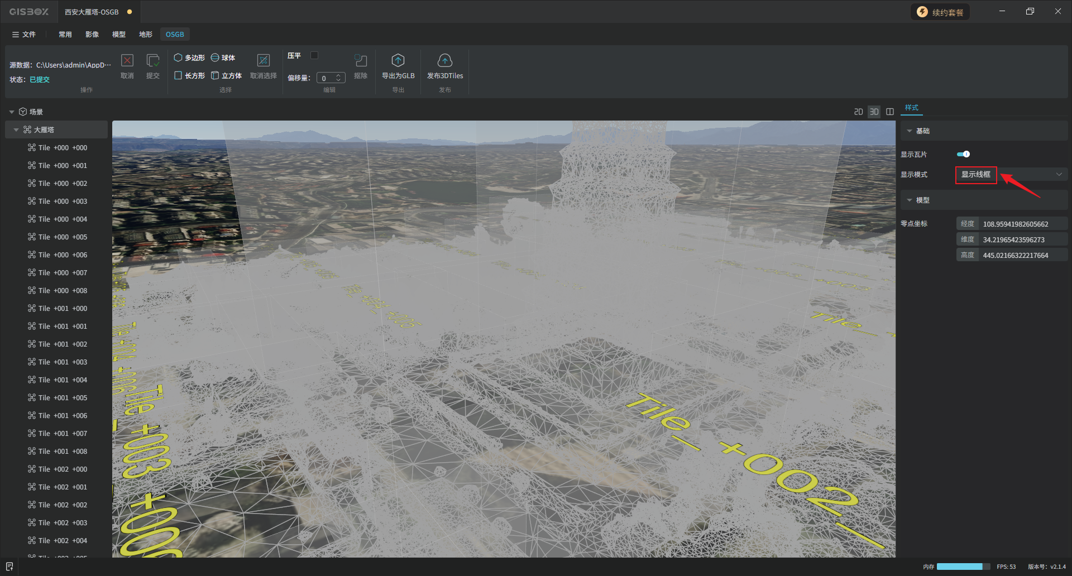Click the 取消 (cancel) icon in toolbar
1072x576 pixels.
pyautogui.click(x=127, y=61)
